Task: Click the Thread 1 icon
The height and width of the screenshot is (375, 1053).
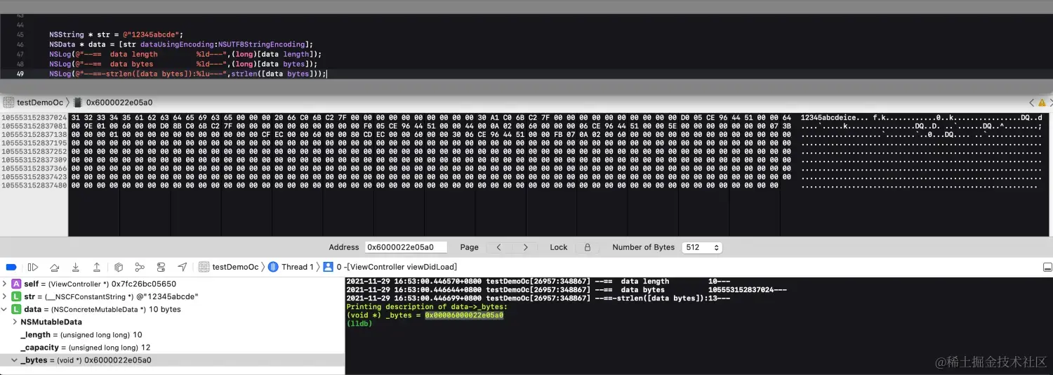Action: [x=274, y=267]
